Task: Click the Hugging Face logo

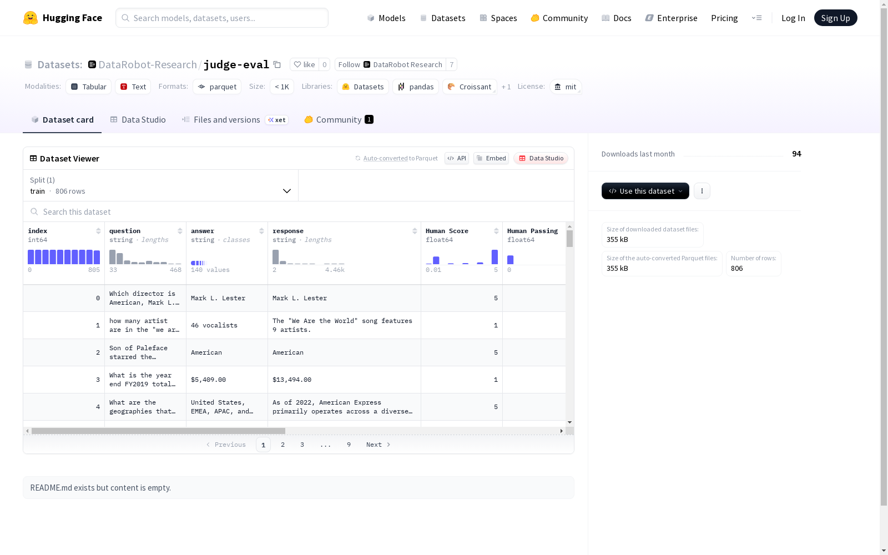Action: (63, 18)
